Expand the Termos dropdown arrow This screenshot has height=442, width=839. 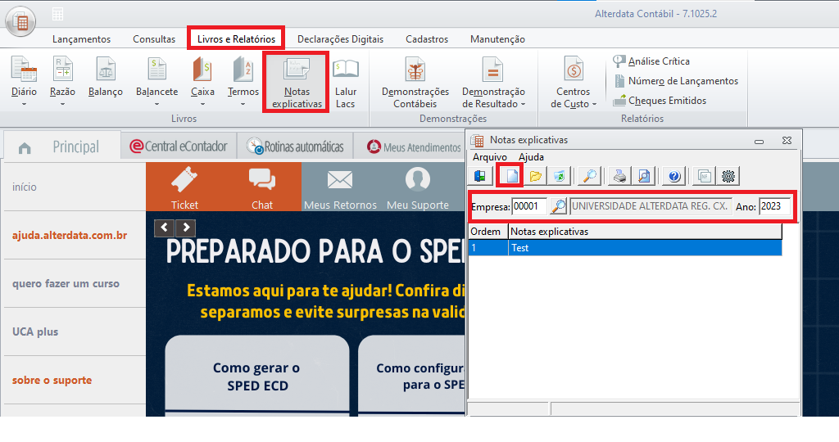tap(243, 104)
